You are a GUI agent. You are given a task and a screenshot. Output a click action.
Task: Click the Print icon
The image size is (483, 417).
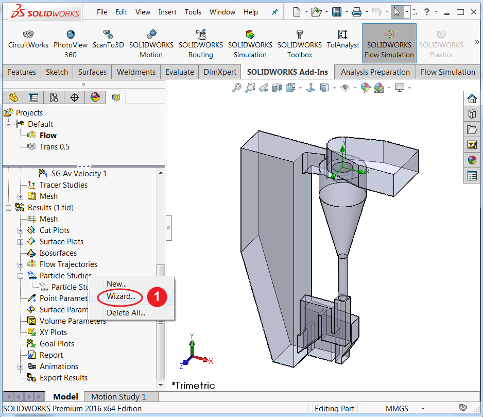[x=357, y=12]
